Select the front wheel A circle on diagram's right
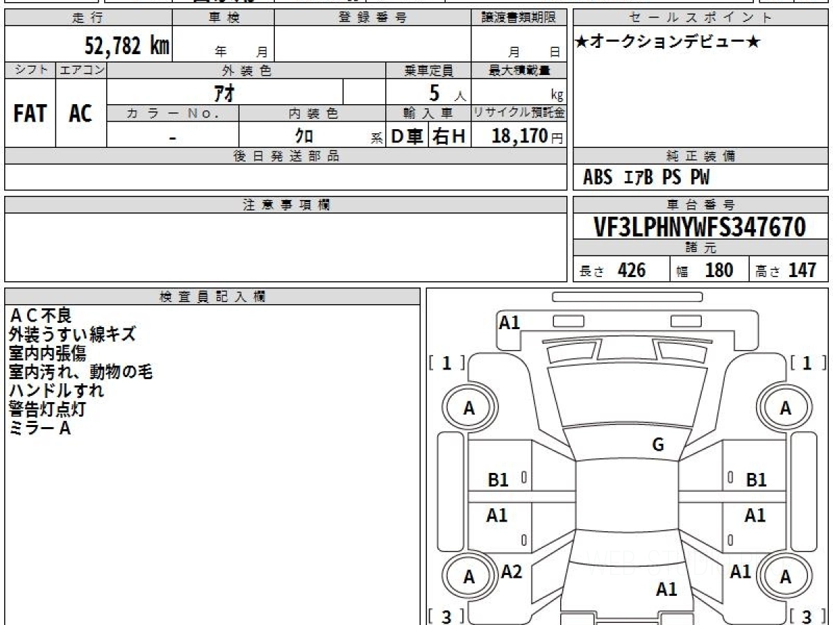Screen dimensions: 833x625 click(785, 408)
